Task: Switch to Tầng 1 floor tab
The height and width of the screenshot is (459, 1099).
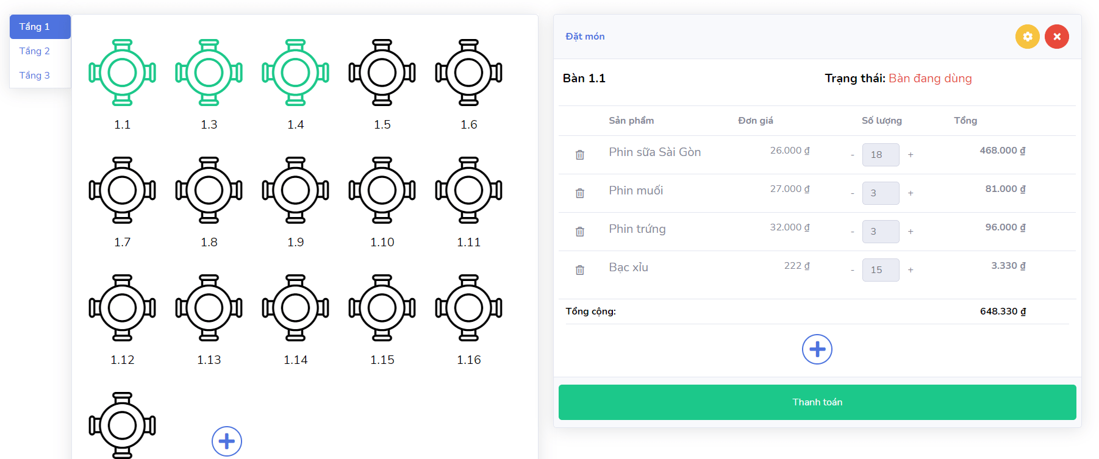Action: (x=40, y=27)
